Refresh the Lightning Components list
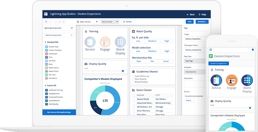The width and height of the screenshot is (258, 132). (72, 28)
